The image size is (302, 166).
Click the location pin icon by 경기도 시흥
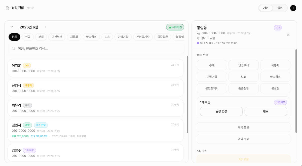[x=198, y=38]
